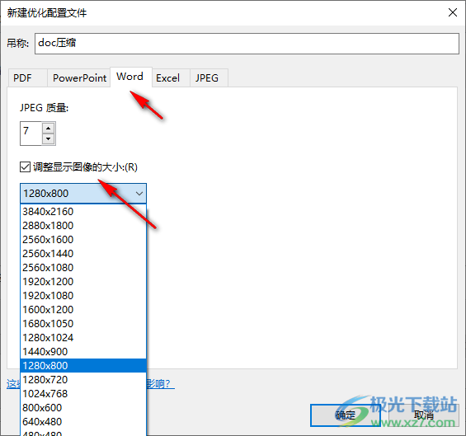Screen dimensions: 466x436
Task: Open the PowerPoint tab
Action: click(x=79, y=78)
